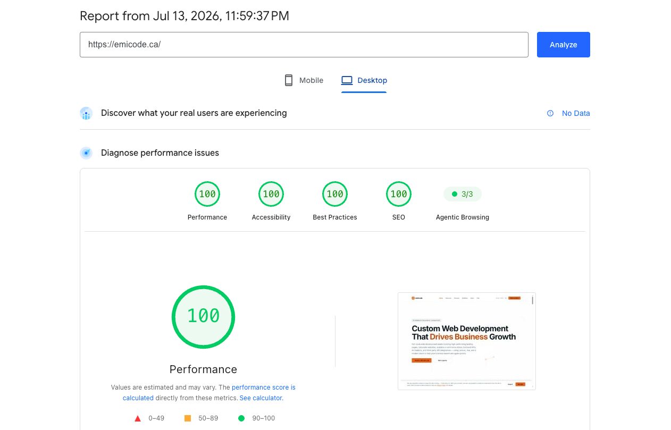671x430 pixels.
Task: Select the Desktop tab
Action: point(364,80)
